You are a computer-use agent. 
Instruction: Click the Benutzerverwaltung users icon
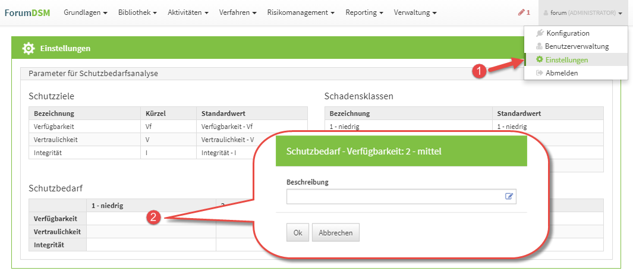click(539, 46)
